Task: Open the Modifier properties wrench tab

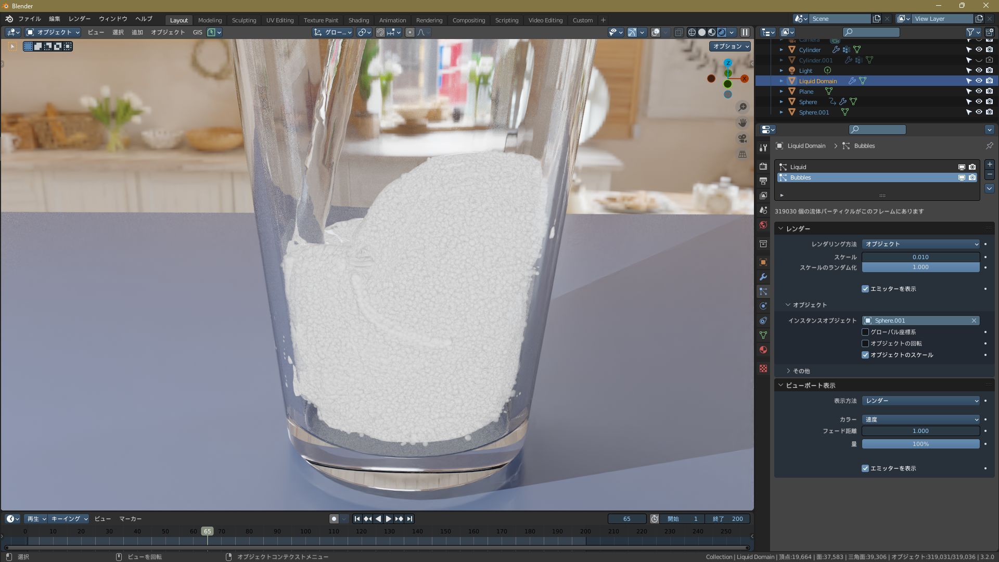Action: point(763,277)
